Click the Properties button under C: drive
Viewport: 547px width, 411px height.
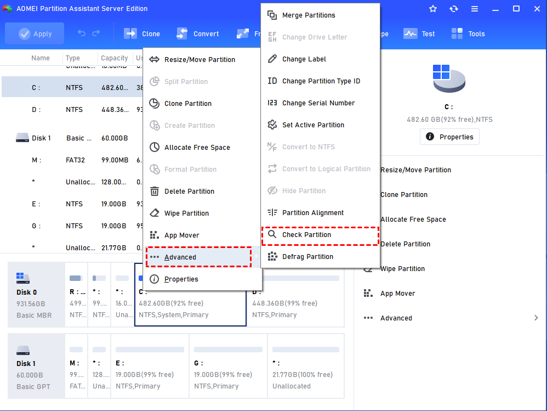449,137
